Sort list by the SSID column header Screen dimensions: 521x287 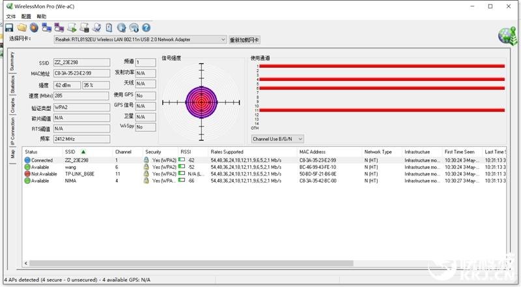pos(70,152)
